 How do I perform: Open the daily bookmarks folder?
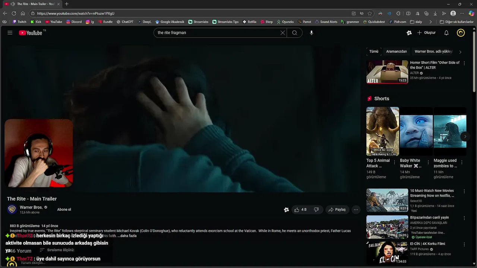pyautogui.click(x=416, y=22)
